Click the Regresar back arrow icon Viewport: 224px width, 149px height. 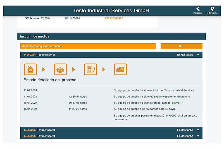point(198,9)
